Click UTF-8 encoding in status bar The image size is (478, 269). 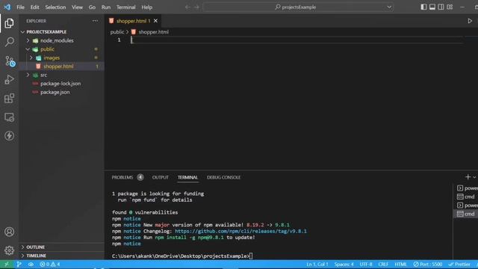click(366, 264)
